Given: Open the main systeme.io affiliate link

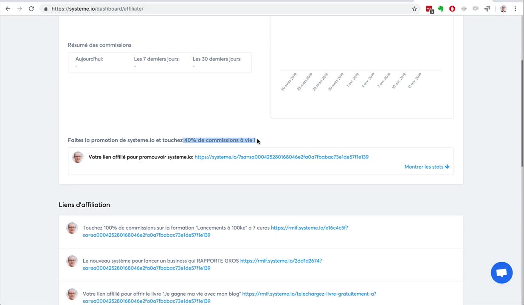Looking at the screenshot, I should (282, 157).
